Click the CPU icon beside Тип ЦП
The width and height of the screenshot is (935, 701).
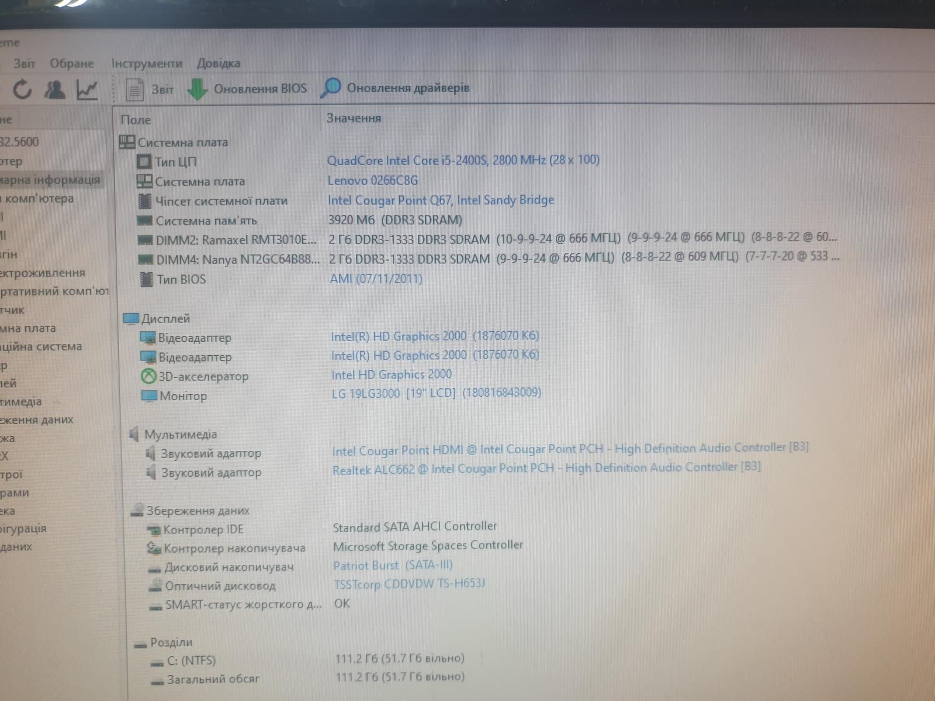click(144, 161)
